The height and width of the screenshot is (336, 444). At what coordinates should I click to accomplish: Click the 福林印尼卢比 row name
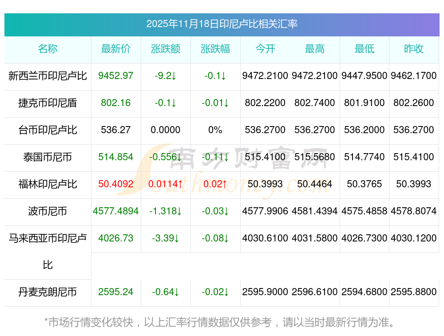pyautogui.click(x=48, y=184)
